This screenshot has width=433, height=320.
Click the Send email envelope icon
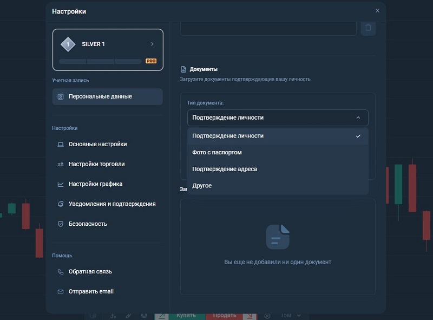pos(61,291)
